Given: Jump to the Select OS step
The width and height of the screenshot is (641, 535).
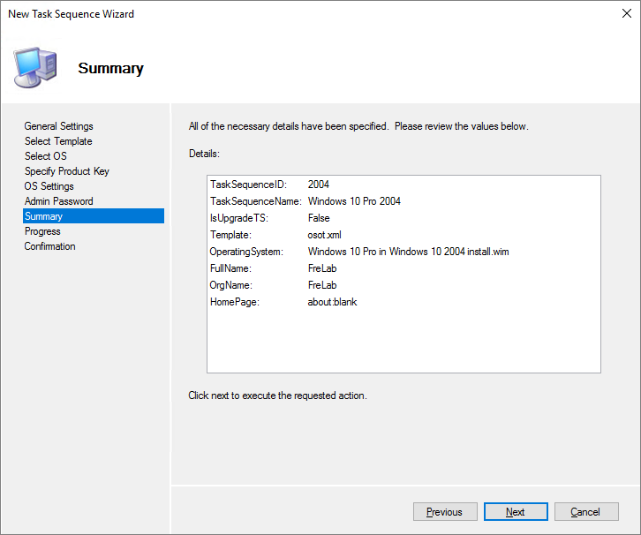Looking at the screenshot, I should click(45, 156).
